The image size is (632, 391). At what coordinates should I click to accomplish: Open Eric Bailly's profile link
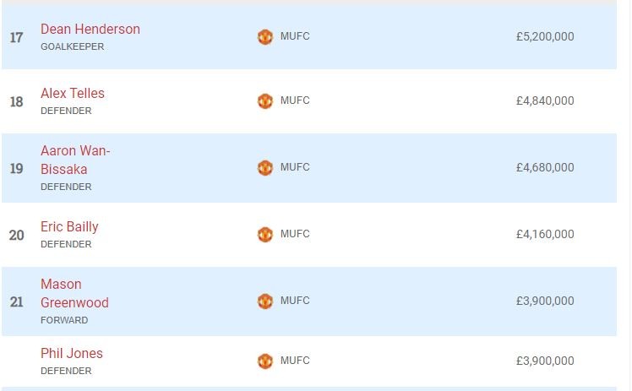[x=69, y=227]
